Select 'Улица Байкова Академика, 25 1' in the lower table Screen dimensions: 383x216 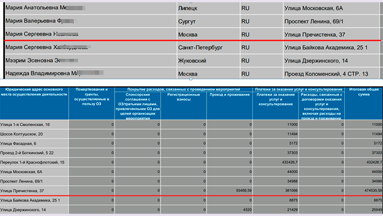pos(30,201)
